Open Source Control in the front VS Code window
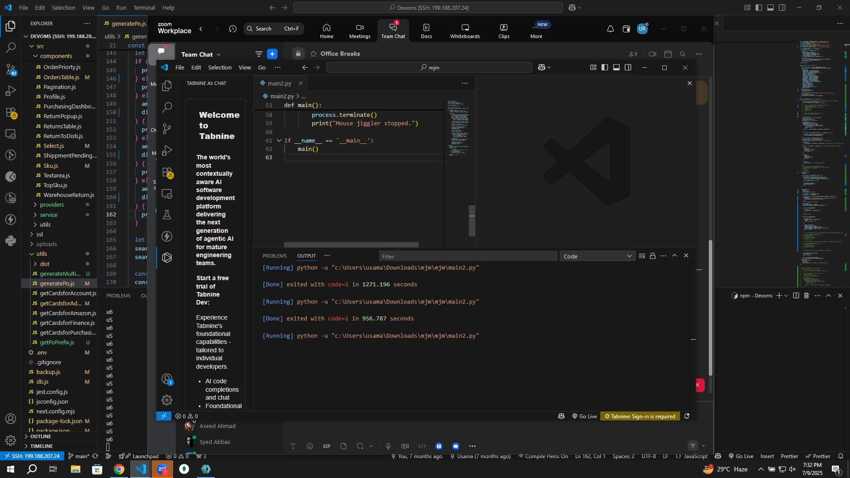The height and width of the screenshot is (478, 850). click(x=167, y=129)
